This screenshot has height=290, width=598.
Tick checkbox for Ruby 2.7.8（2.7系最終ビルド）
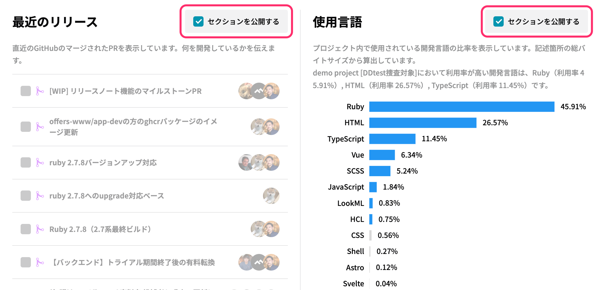point(26,229)
